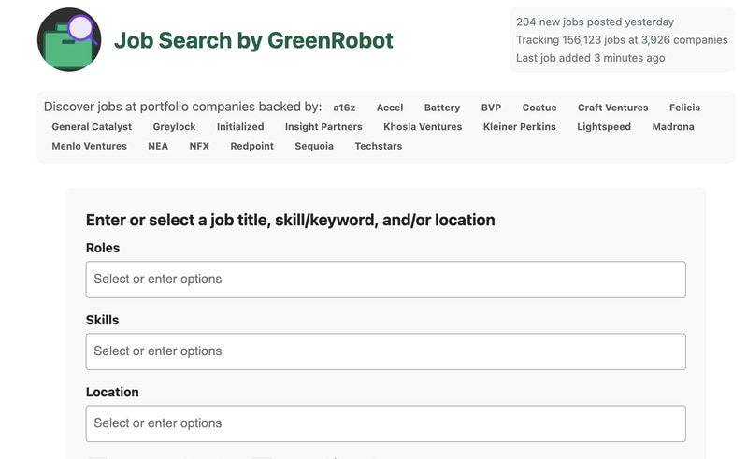Open Accel portfolio jobs
747x459 pixels.
(x=390, y=108)
